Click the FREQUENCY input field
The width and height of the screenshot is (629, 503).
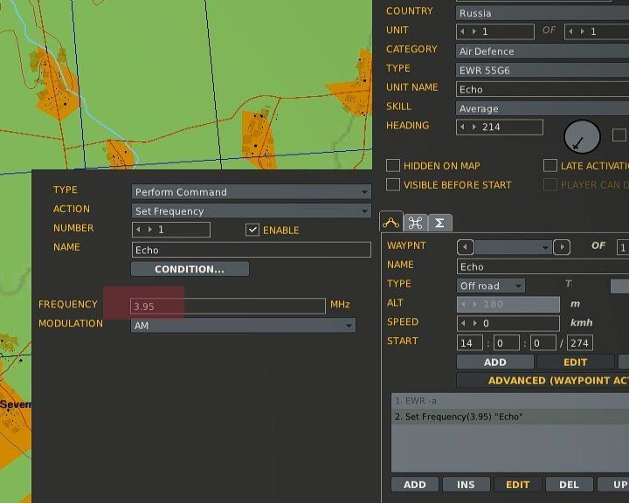pyautogui.click(x=227, y=306)
